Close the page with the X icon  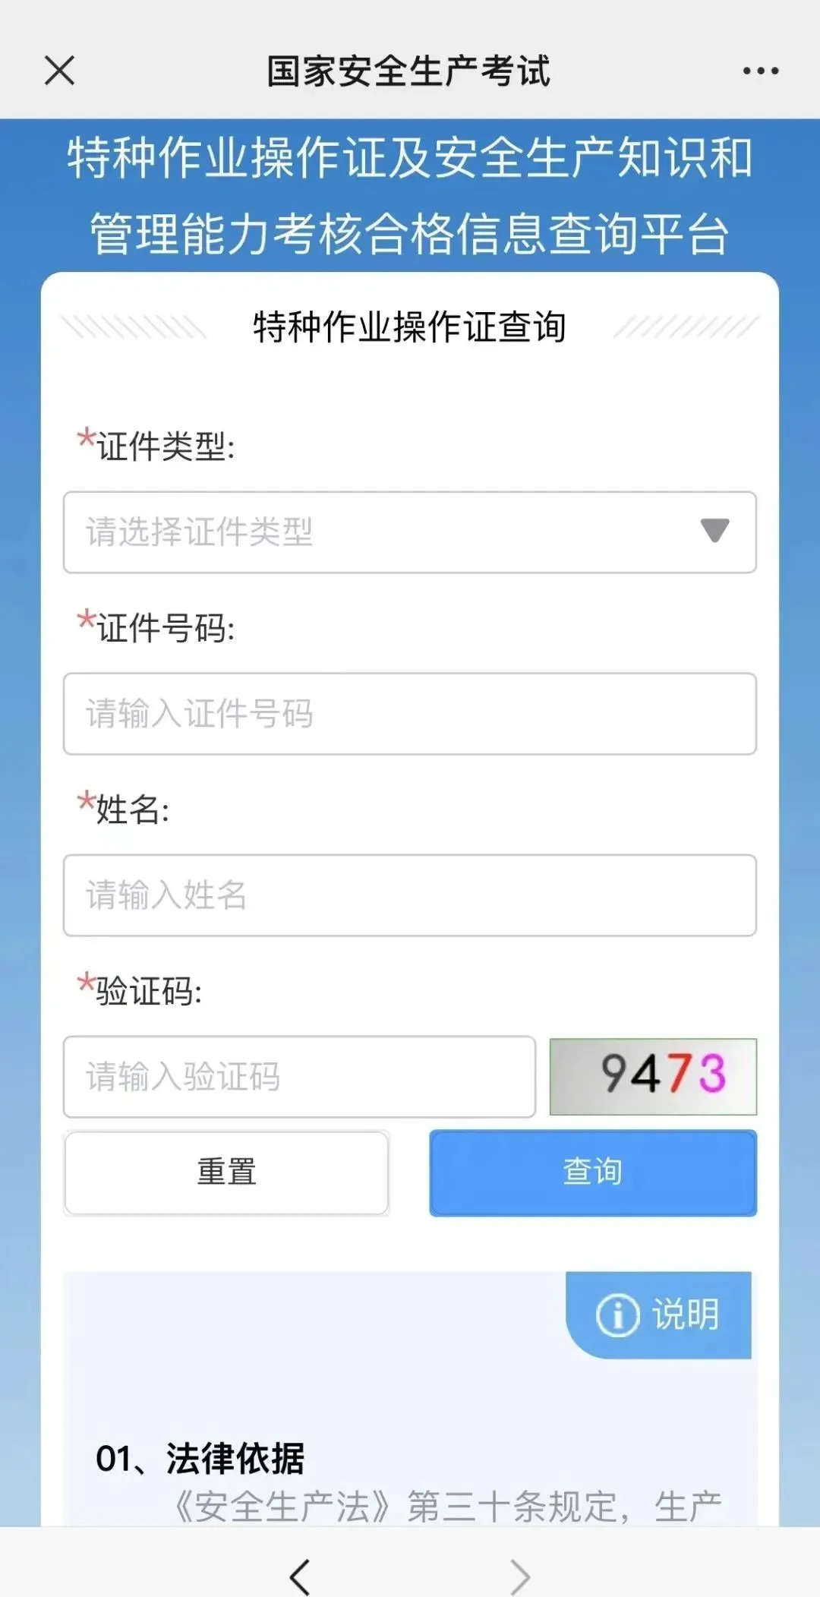click(59, 71)
